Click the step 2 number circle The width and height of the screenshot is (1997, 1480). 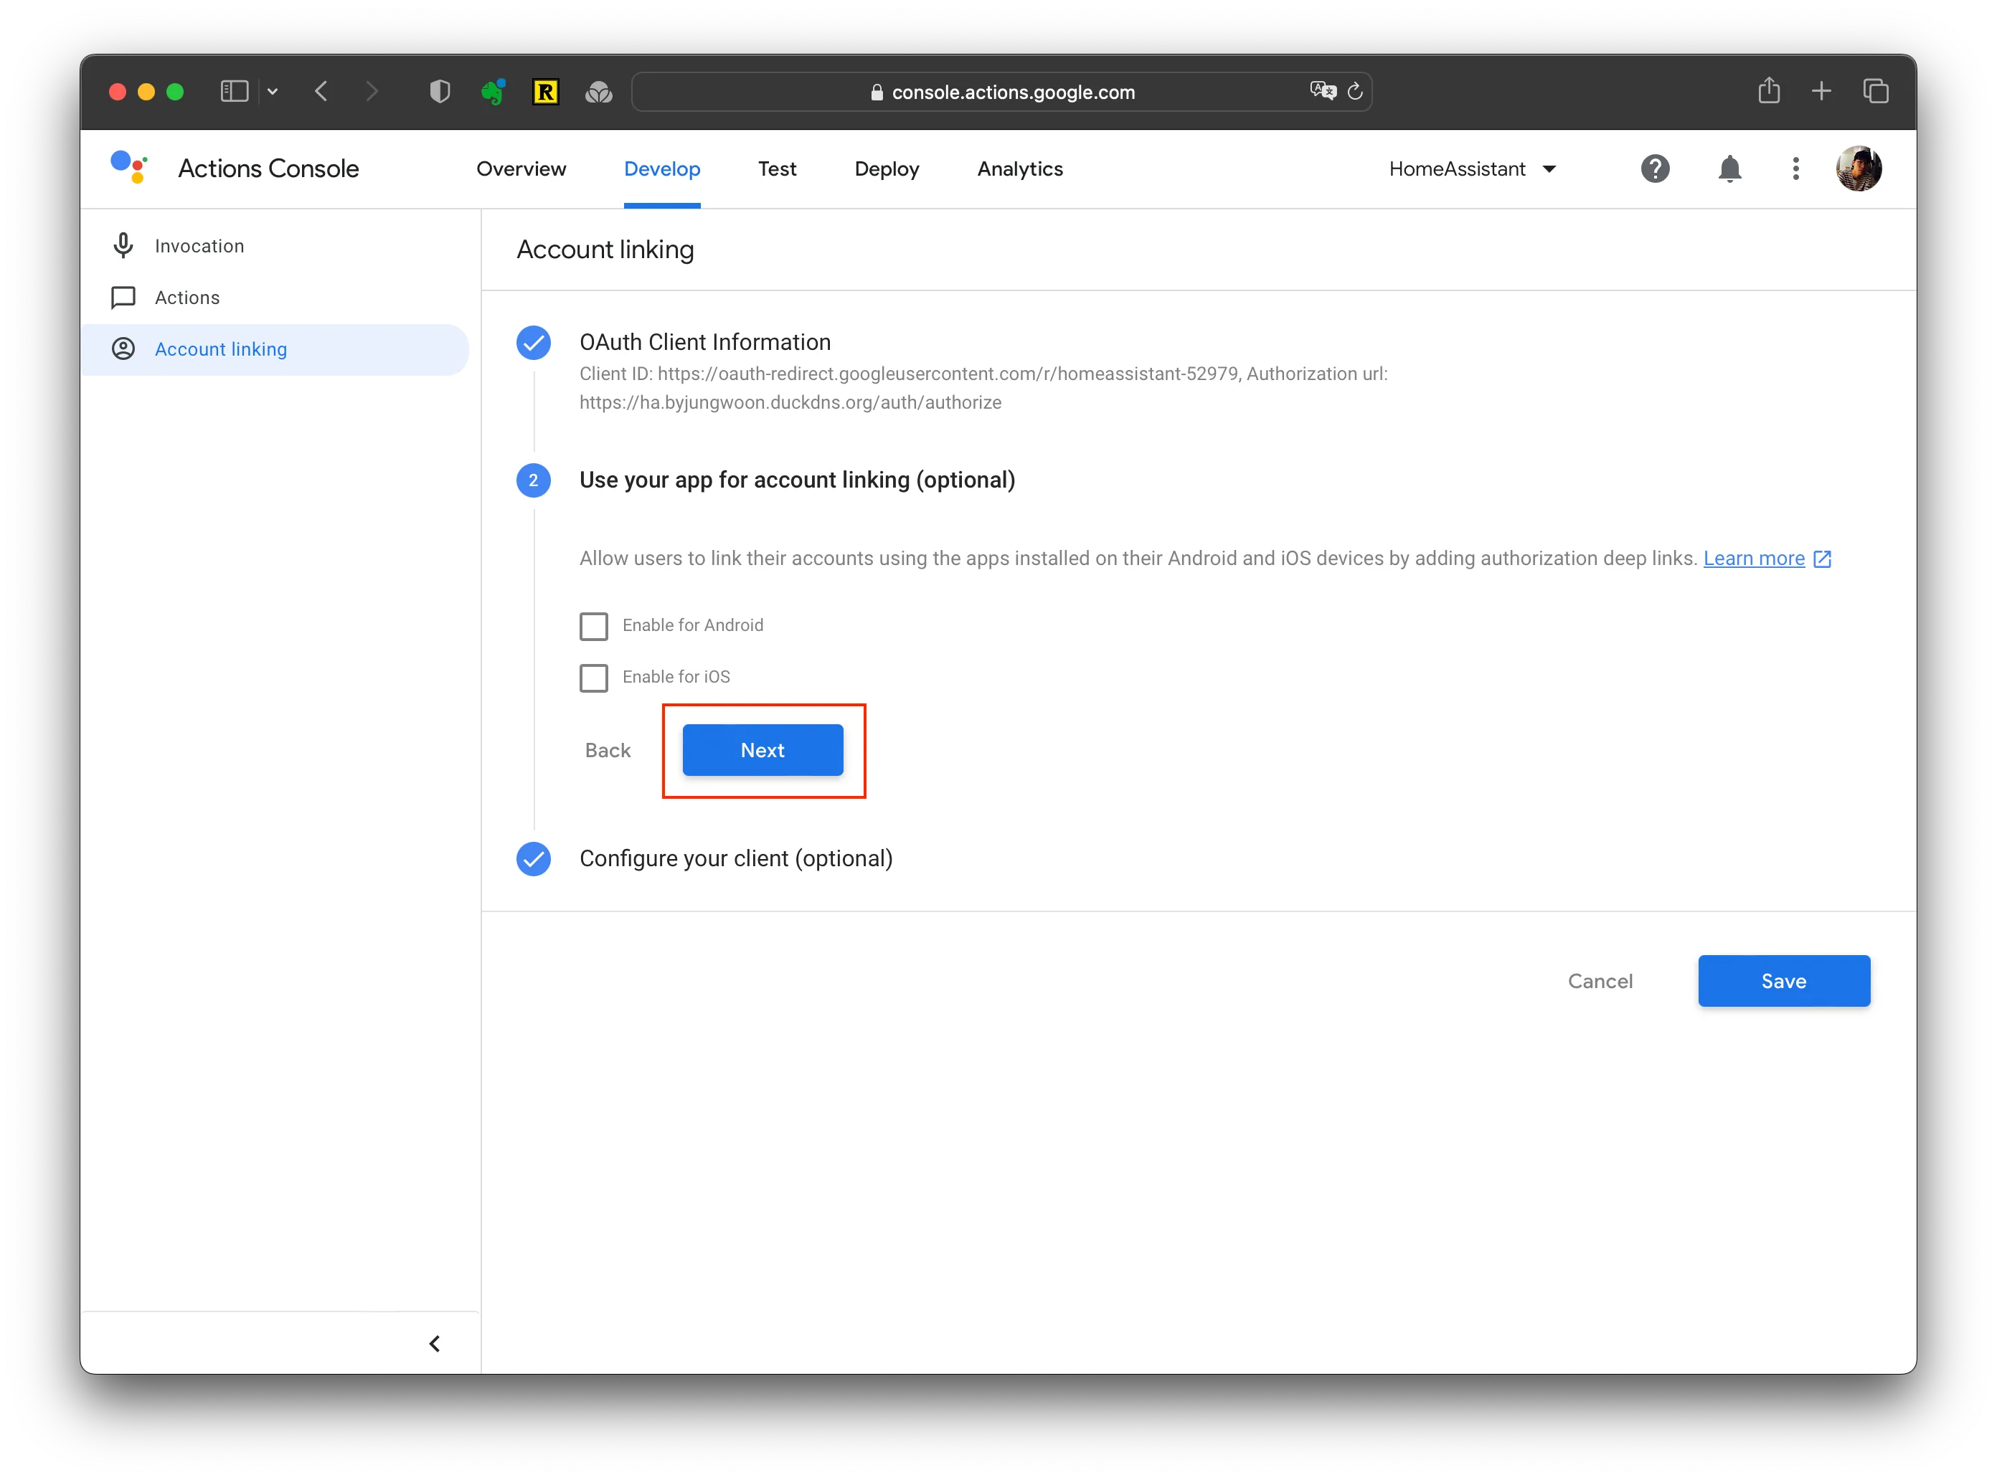(533, 480)
